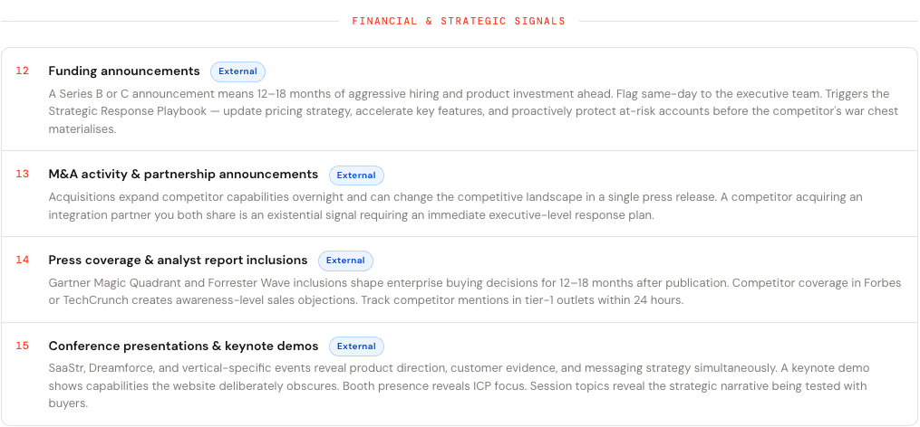Click the 'integration partner you both share' line
This screenshot has height=427, width=920.
point(351,215)
